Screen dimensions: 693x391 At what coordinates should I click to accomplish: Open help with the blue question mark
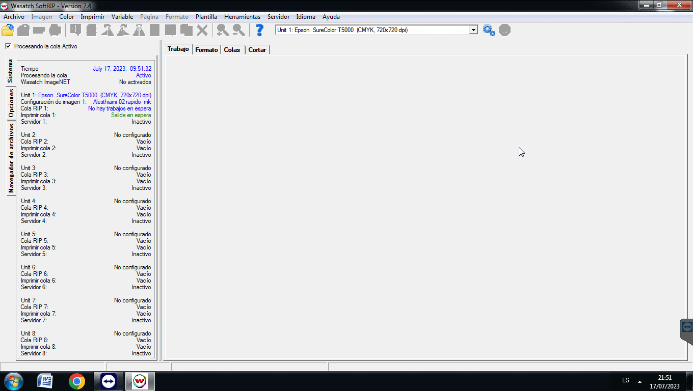pyautogui.click(x=259, y=30)
